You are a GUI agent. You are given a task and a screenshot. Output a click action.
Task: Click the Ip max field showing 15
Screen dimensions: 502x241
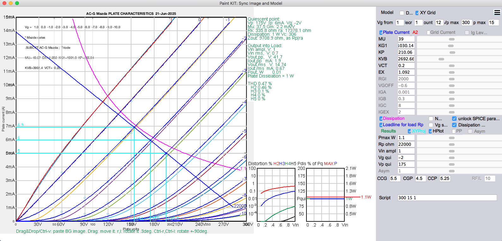tap(493, 22)
